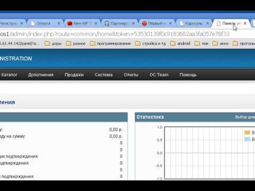Click the ADMINISTRATION header title
The image size is (255, 191).
click(16, 58)
